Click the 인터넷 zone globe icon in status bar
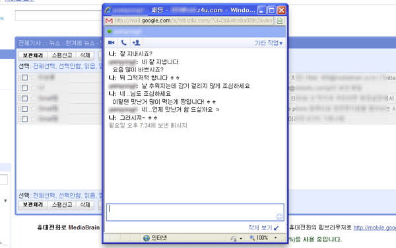396x248 pixels. pyautogui.click(x=147, y=238)
